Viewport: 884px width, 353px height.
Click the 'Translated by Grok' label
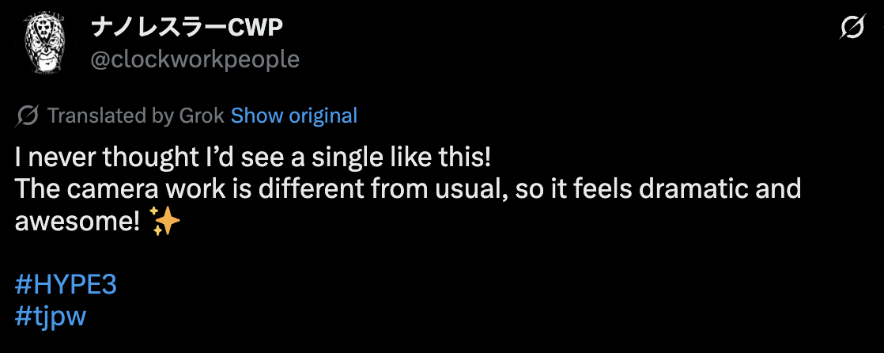136,116
